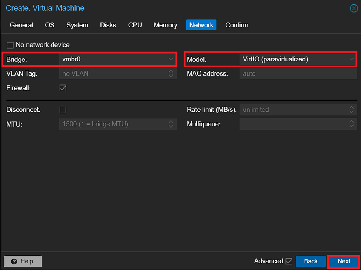
Task: Click the MTU field spinner arrows
Action: click(x=171, y=124)
